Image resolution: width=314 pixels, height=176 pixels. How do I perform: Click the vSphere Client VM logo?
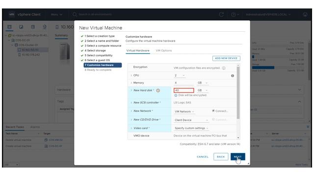point(12,14)
